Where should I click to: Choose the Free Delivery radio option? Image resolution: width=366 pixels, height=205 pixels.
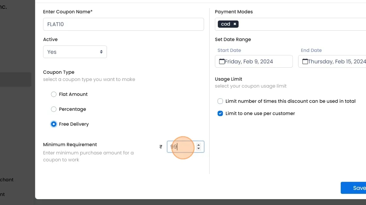[x=54, y=124]
